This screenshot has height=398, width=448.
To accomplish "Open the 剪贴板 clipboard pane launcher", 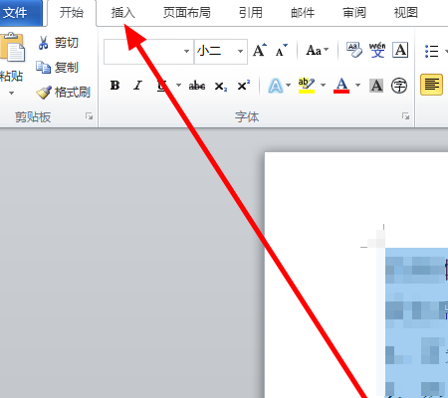I will (x=89, y=116).
